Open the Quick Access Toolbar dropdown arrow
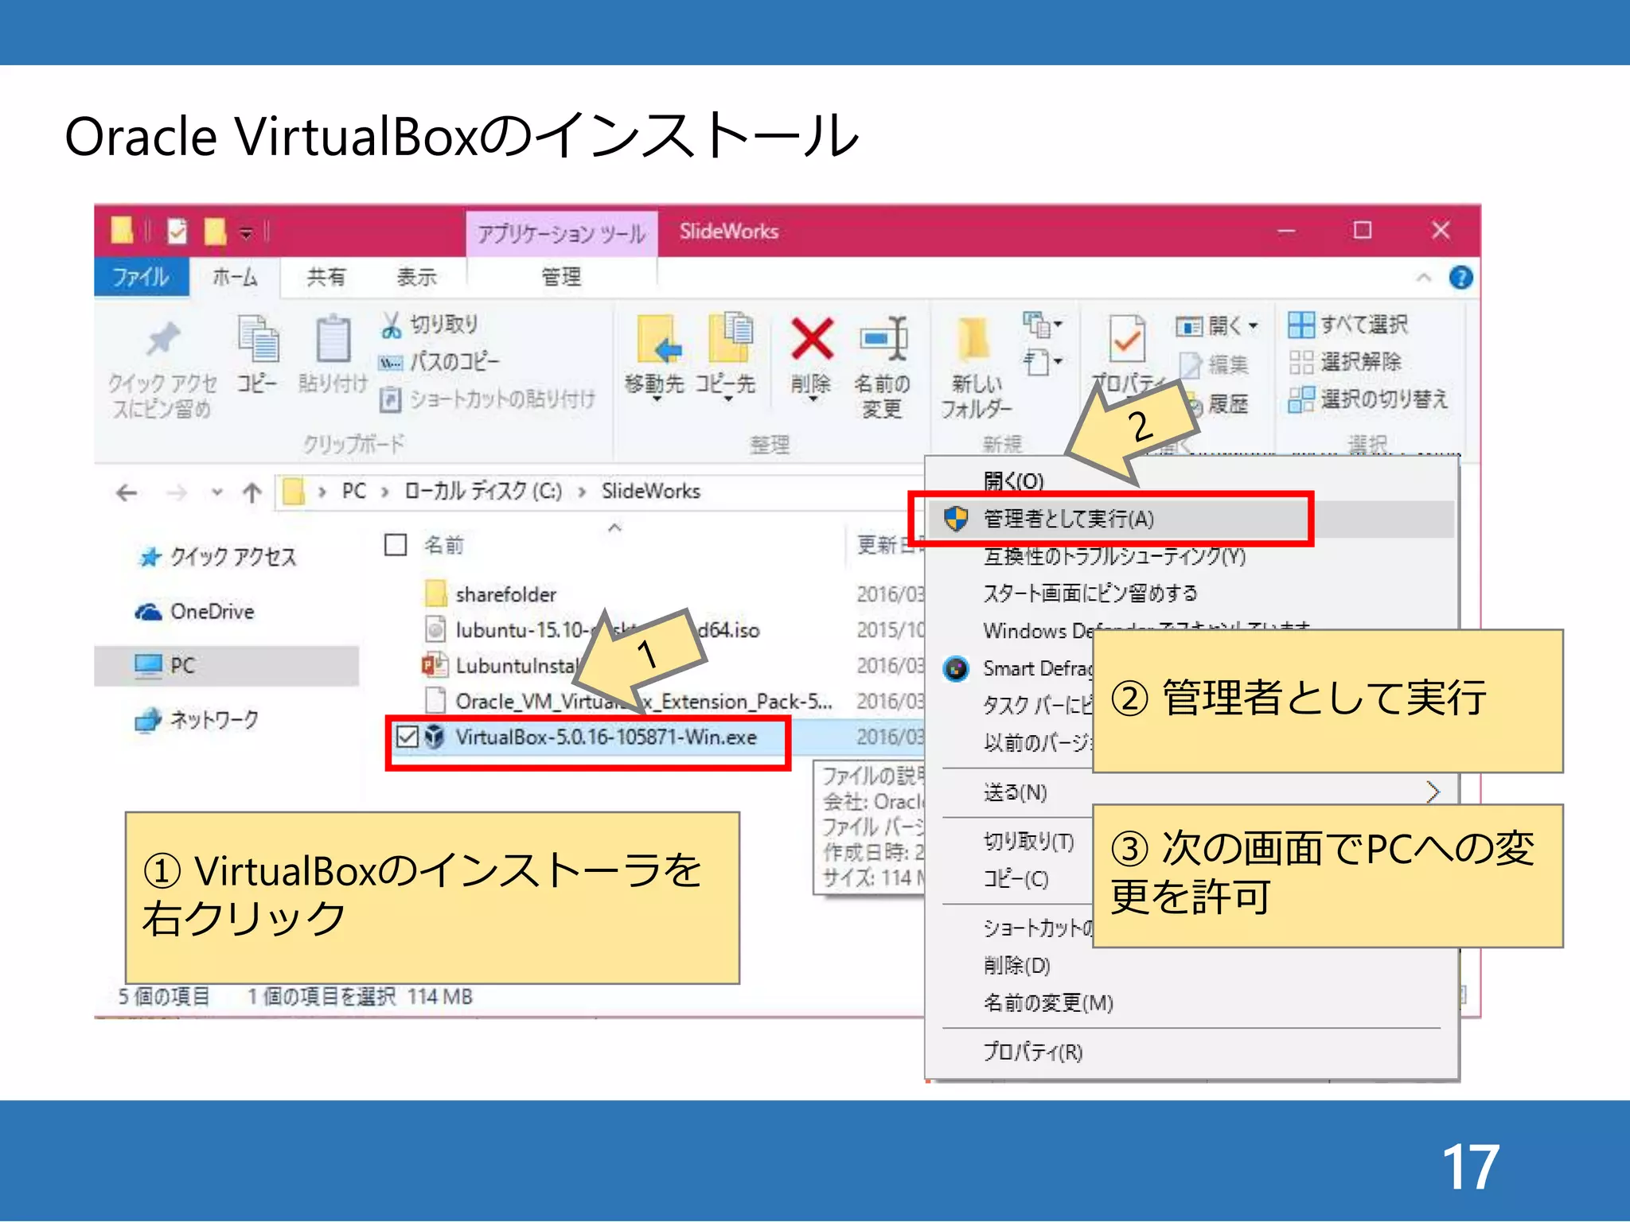This screenshot has width=1630, height=1222. pos(247,232)
